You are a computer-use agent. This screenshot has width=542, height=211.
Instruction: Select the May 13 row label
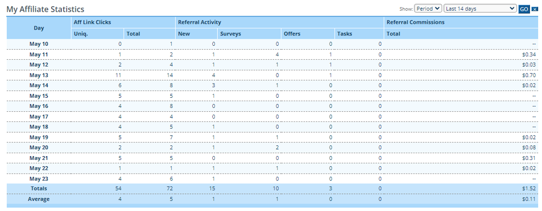point(39,75)
